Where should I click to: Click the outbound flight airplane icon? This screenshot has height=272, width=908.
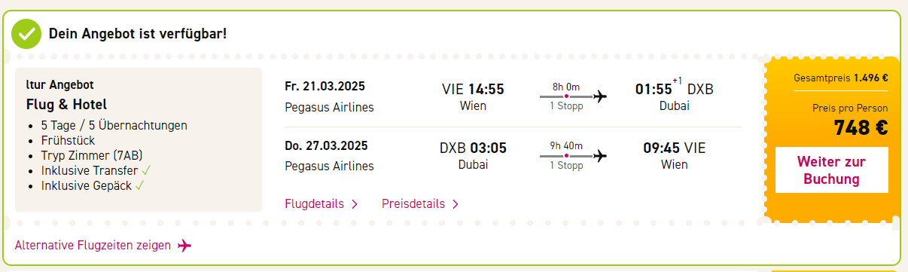point(600,96)
